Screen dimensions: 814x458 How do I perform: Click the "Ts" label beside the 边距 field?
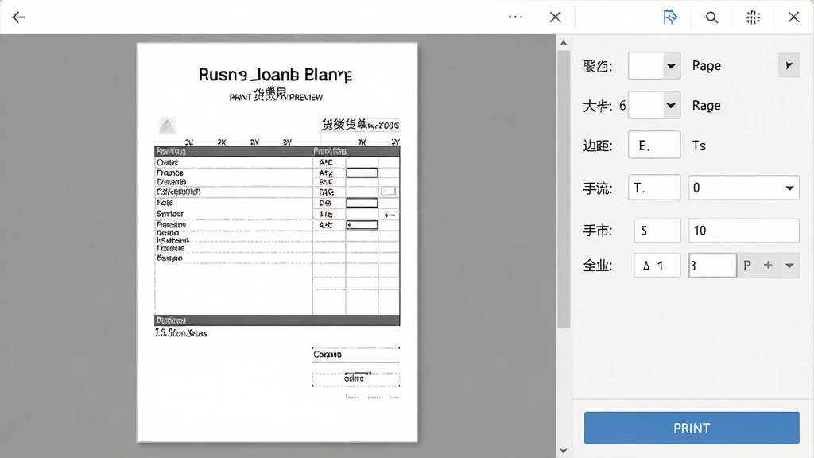click(699, 146)
